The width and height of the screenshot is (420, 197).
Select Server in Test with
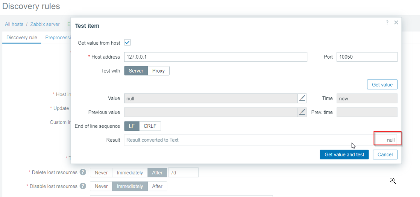pyautogui.click(x=136, y=71)
